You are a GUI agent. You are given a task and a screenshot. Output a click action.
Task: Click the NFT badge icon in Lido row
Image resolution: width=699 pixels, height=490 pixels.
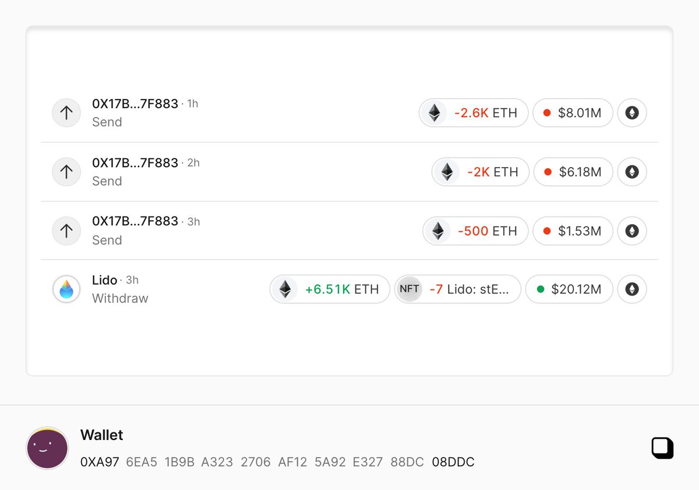point(409,289)
